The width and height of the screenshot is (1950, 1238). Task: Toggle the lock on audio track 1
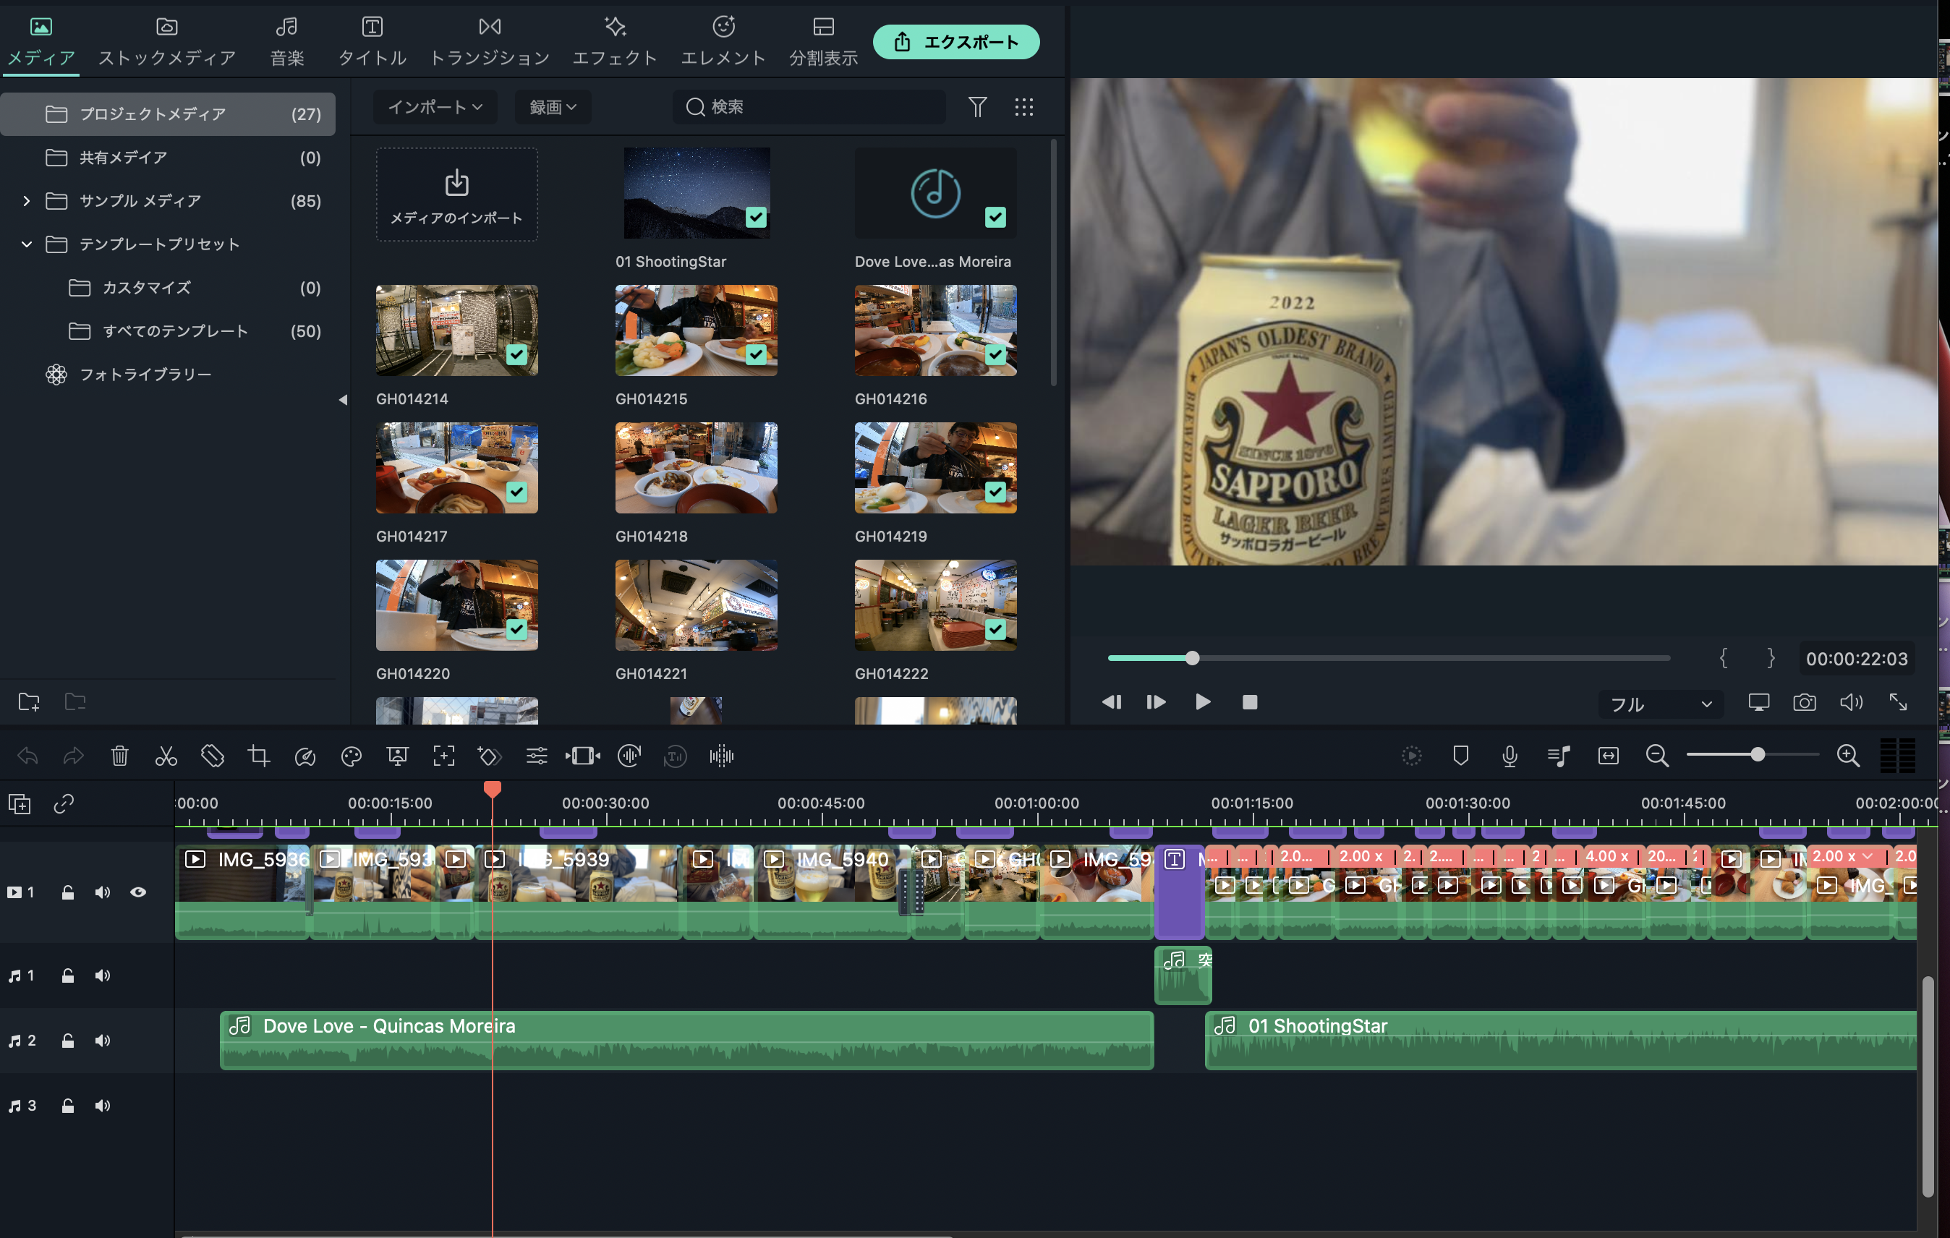68,976
